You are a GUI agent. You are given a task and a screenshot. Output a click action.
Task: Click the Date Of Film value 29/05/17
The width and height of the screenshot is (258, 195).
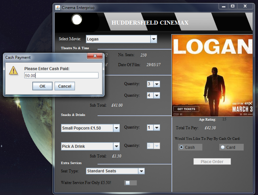click(154, 65)
